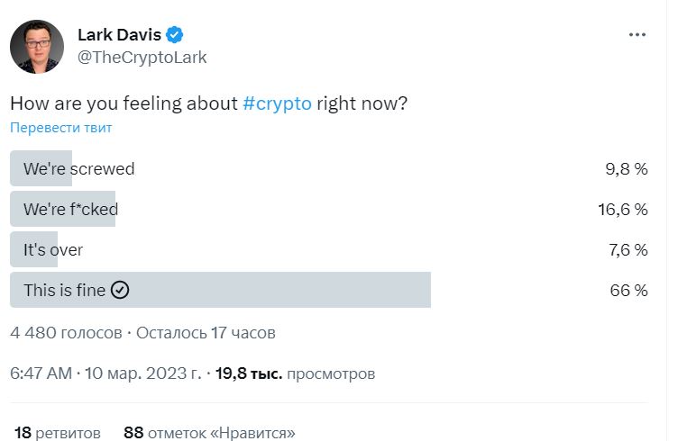This screenshot has width=678, height=441.
Task: Open Lark Davis profile avatar
Action: (37, 47)
